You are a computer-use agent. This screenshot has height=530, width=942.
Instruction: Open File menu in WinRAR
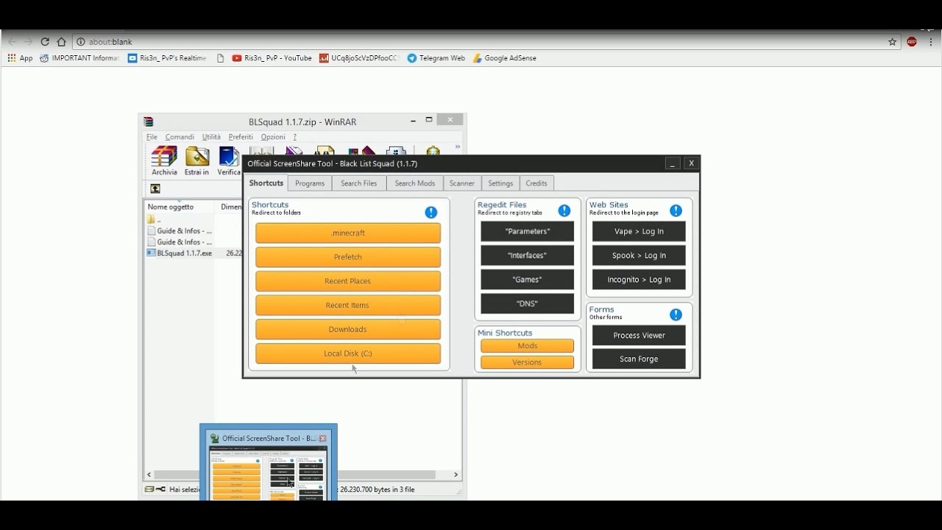pyautogui.click(x=152, y=137)
